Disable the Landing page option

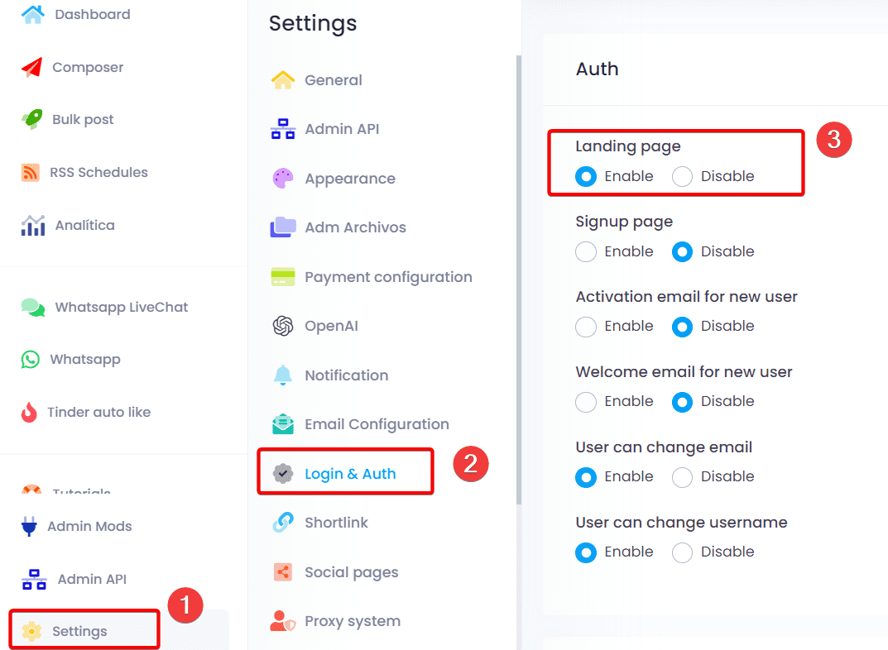coord(682,176)
